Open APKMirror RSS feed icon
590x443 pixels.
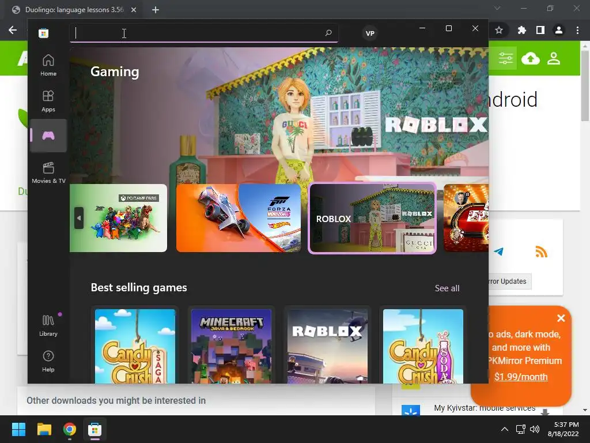tap(541, 251)
